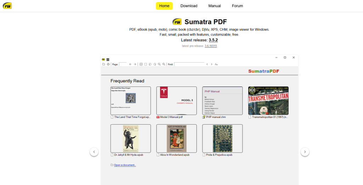Click the find previous chevron
The width and height of the screenshot is (363, 185).
(x=207, y=64)
